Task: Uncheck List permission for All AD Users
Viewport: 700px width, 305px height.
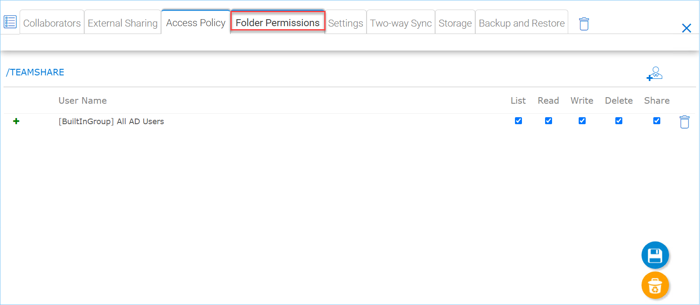Action: 518,121
